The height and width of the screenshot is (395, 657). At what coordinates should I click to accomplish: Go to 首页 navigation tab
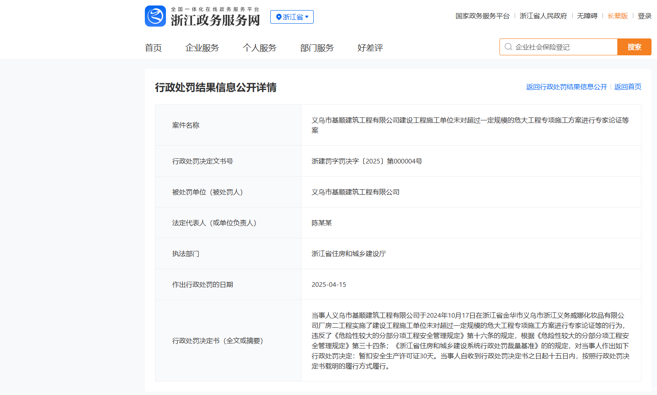point(153,48)
